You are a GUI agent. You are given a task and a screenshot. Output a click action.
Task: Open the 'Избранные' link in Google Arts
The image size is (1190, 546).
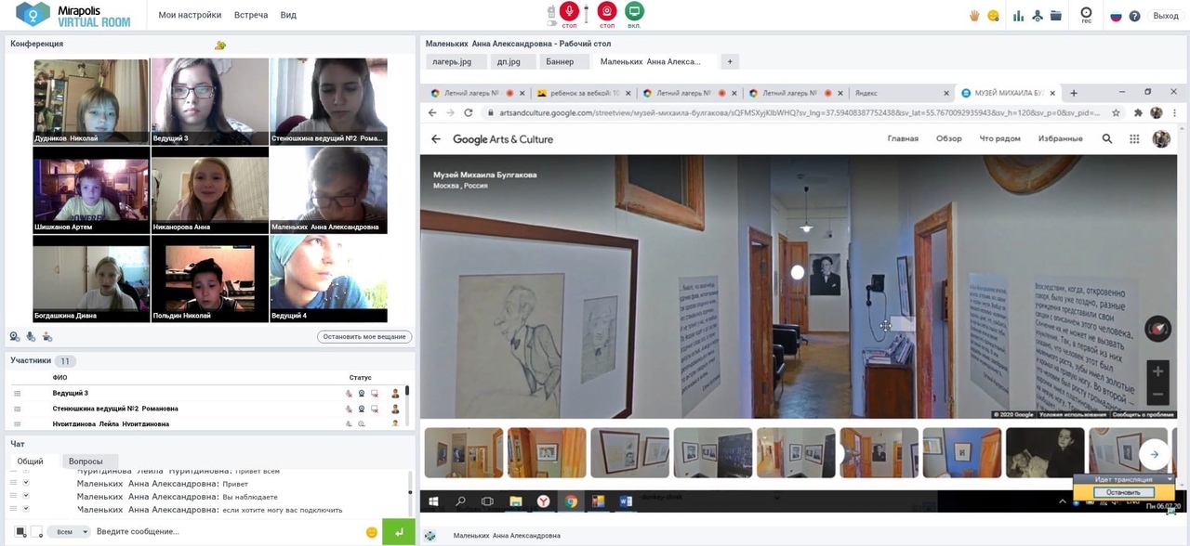click(1060, 139)
